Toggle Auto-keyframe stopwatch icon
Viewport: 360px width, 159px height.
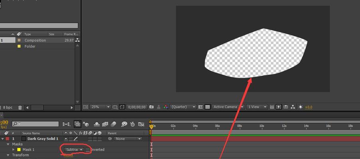(x=132, y=124)
